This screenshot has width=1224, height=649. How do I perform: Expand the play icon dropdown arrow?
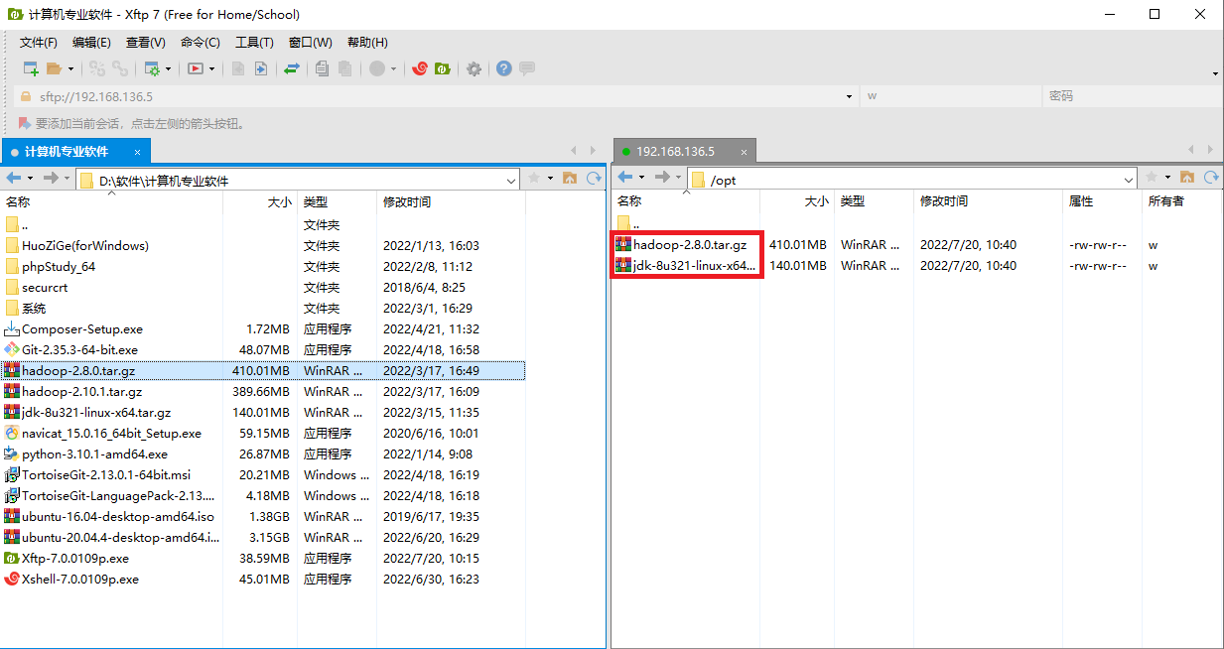211,68
